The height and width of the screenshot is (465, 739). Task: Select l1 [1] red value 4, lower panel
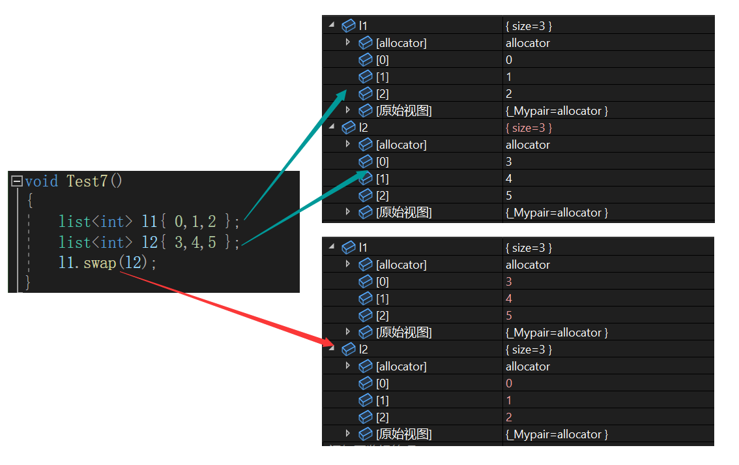coord(508,299)
